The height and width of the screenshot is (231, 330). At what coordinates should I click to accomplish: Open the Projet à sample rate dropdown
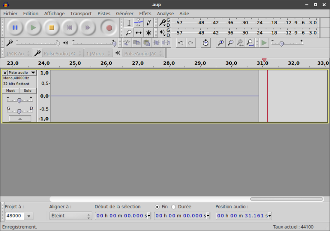29,216
